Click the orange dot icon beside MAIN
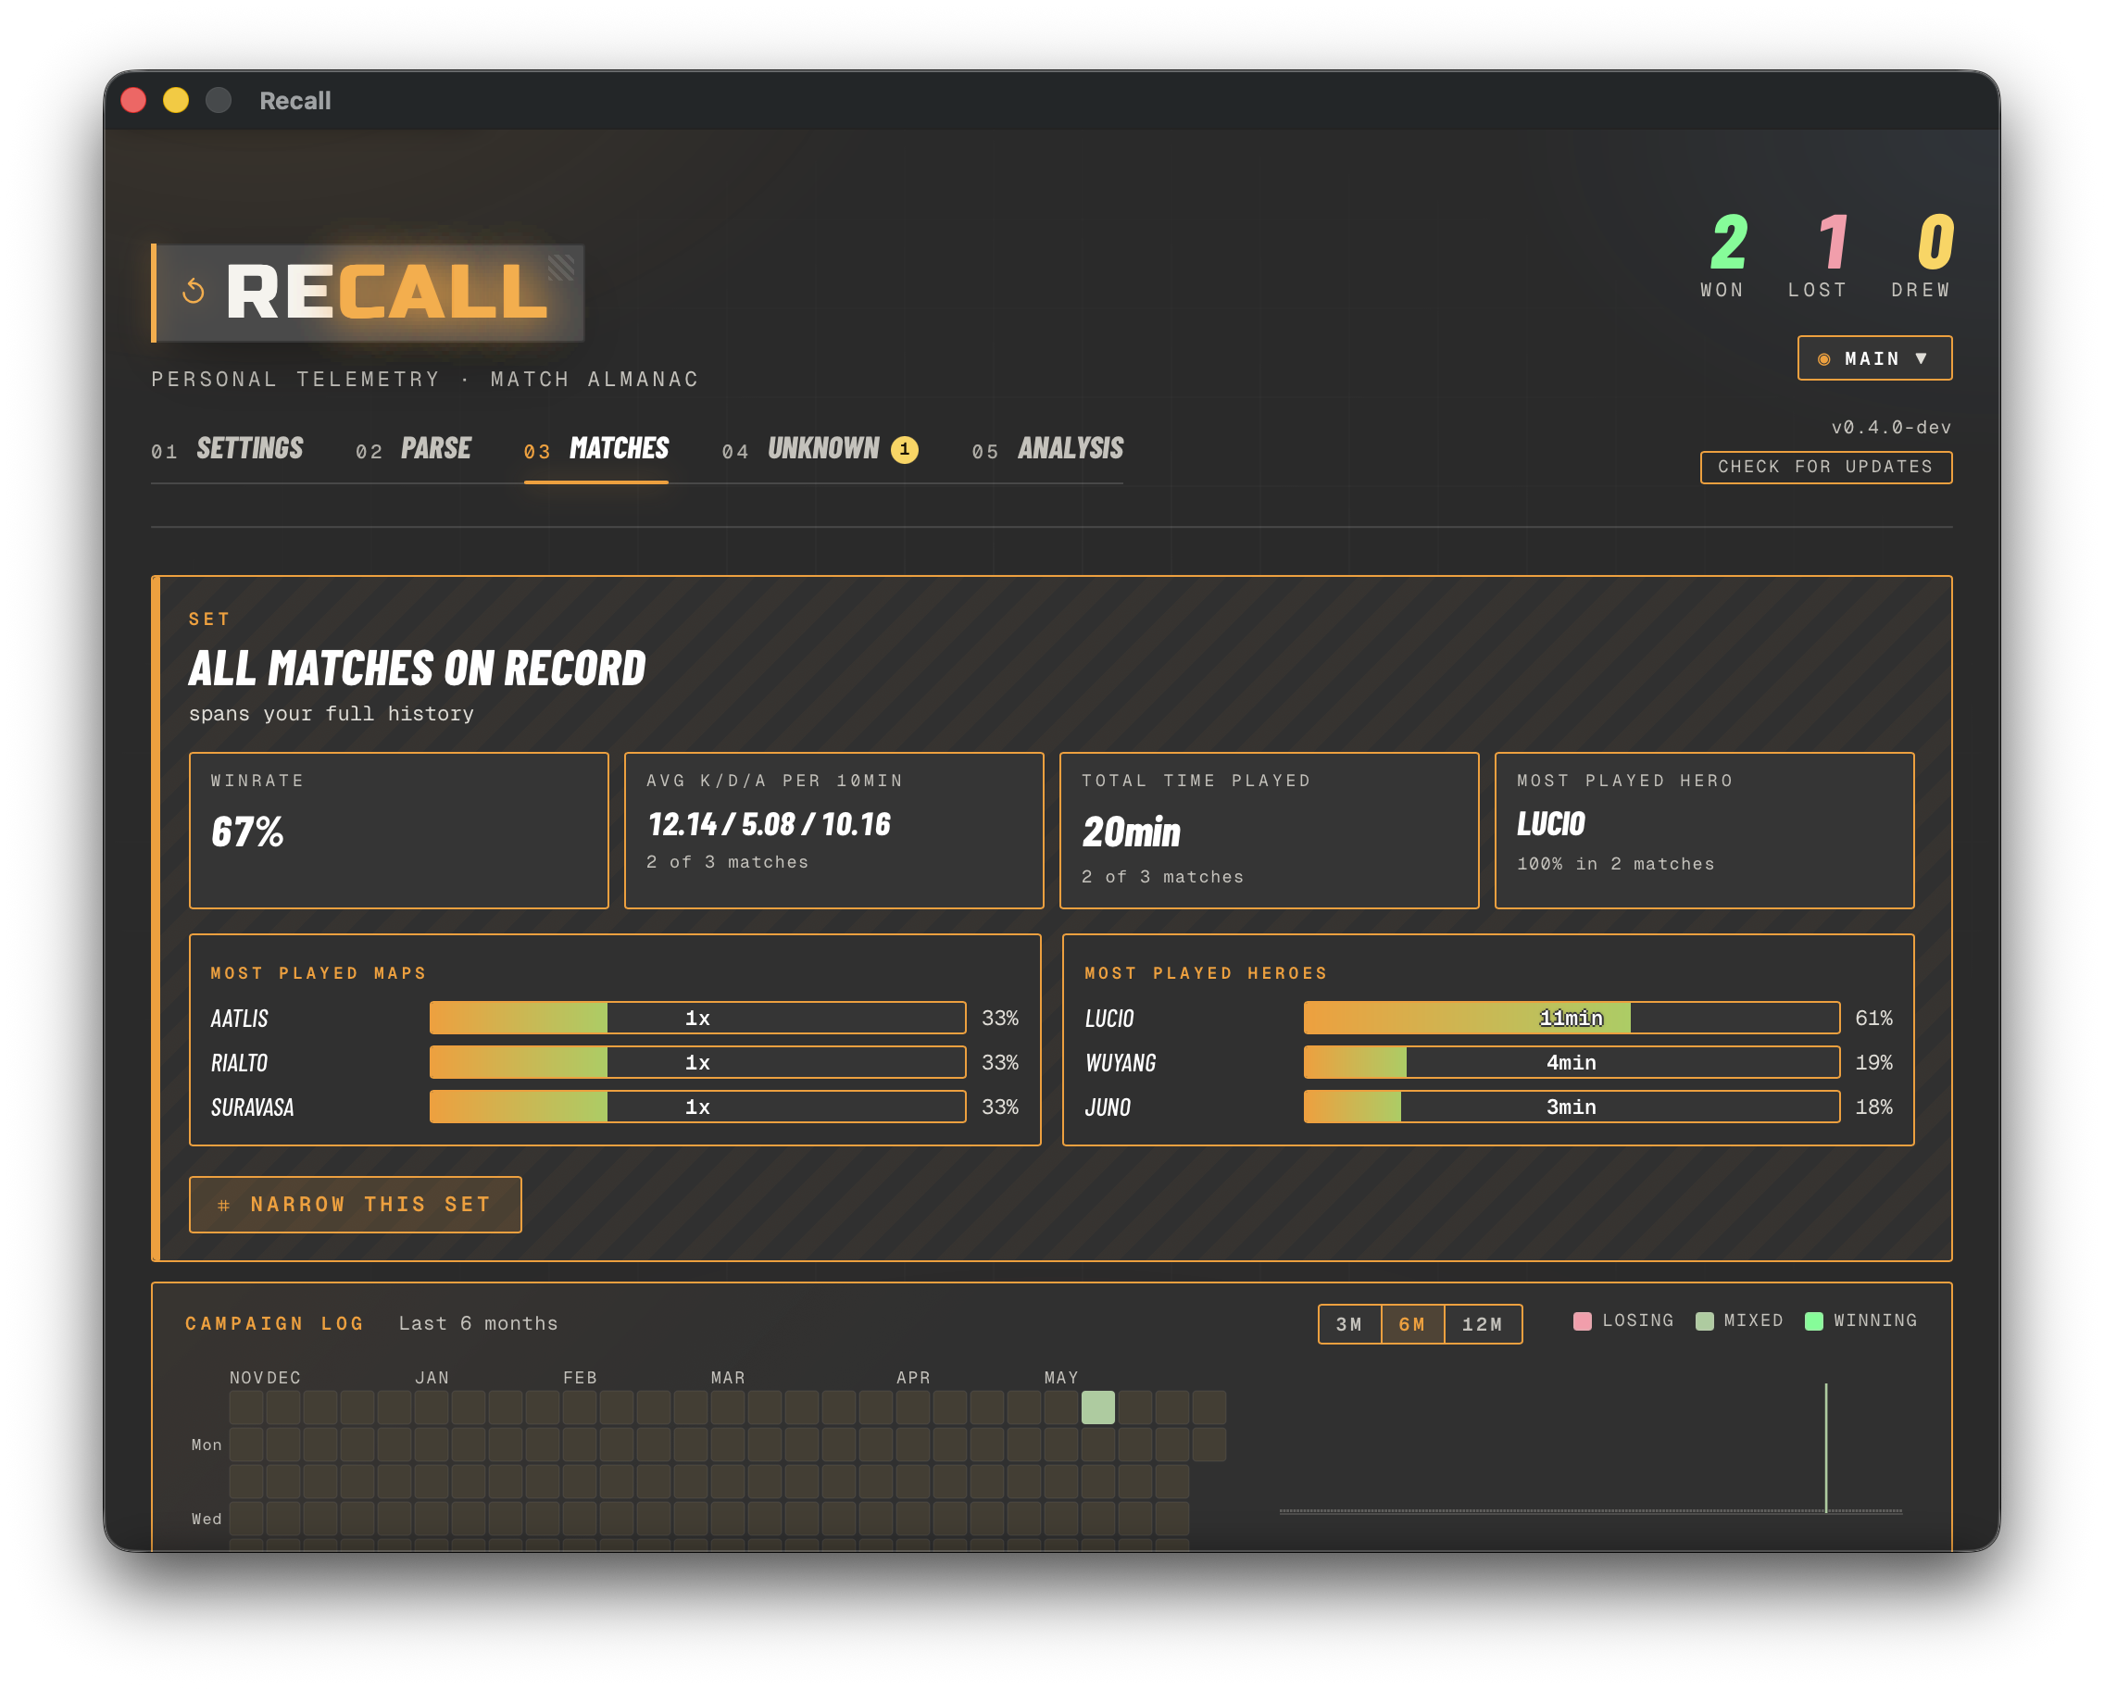The image size is (2104, 1689). [1823, 359]
